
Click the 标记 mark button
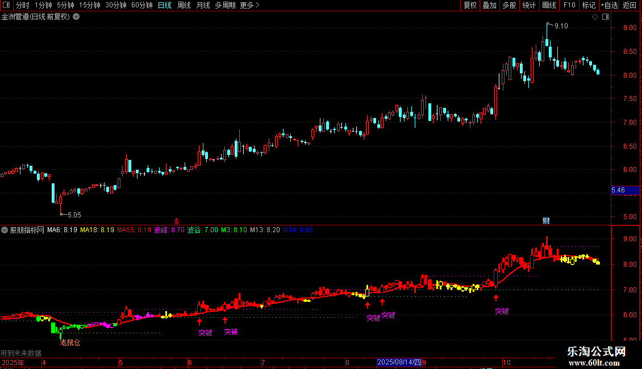click(589, 5)
